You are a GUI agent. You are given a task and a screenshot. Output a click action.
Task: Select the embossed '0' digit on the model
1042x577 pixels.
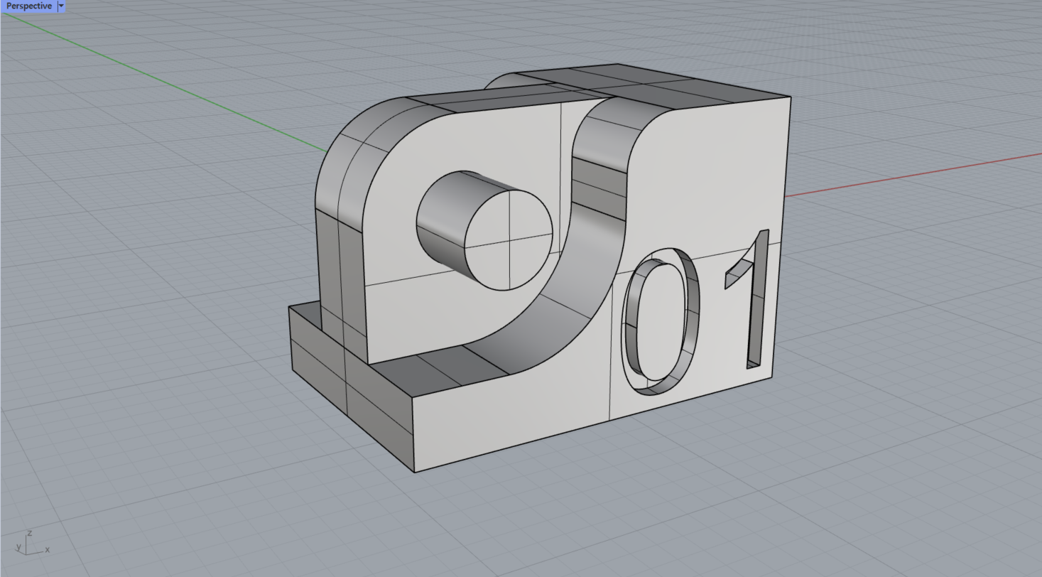660,321
